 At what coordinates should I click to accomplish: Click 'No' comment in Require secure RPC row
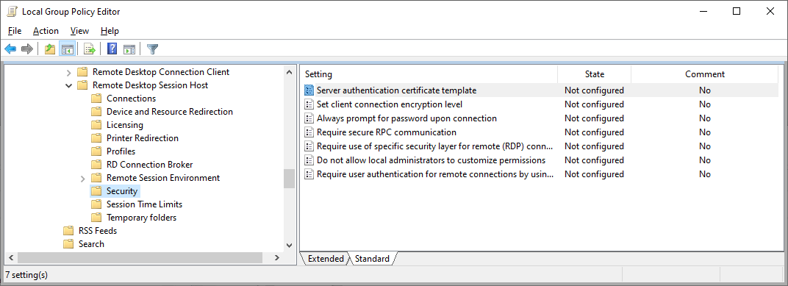point(705,132)
